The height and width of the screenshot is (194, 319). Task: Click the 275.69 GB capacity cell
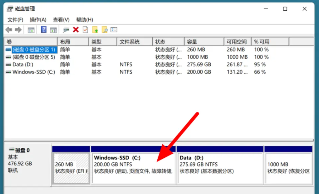pos(199,64)
